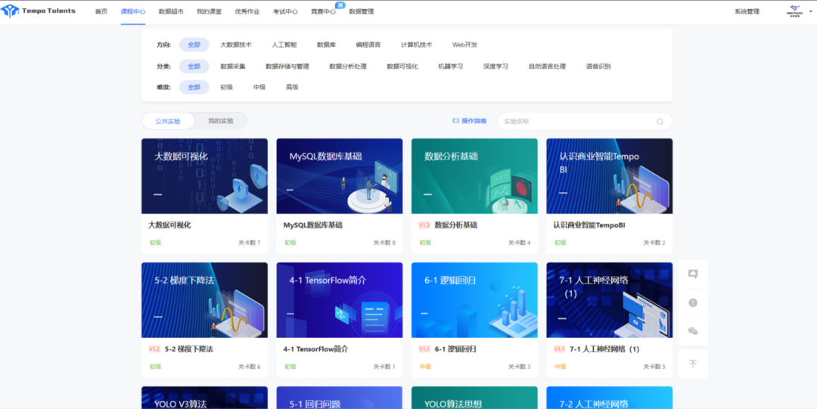Click the WeChat icon in side panel
Viewport: 817px width, 409px height.
(x=693, y=331)
